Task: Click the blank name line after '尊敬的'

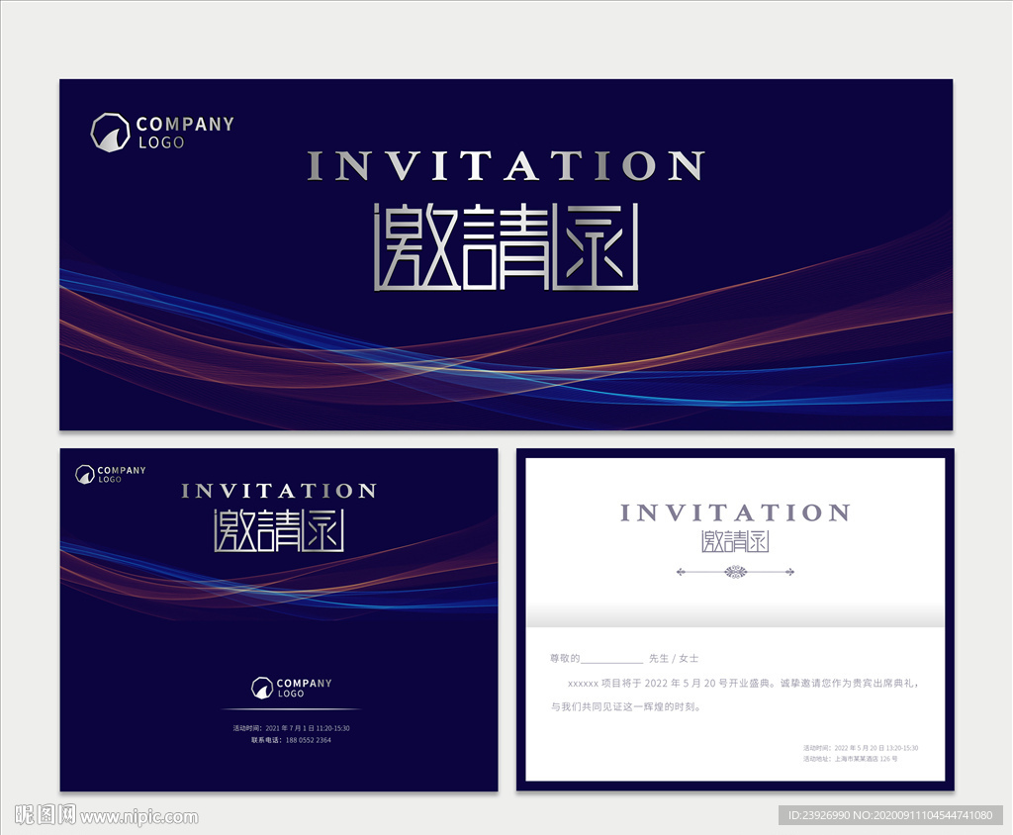Action: point(611,659)
